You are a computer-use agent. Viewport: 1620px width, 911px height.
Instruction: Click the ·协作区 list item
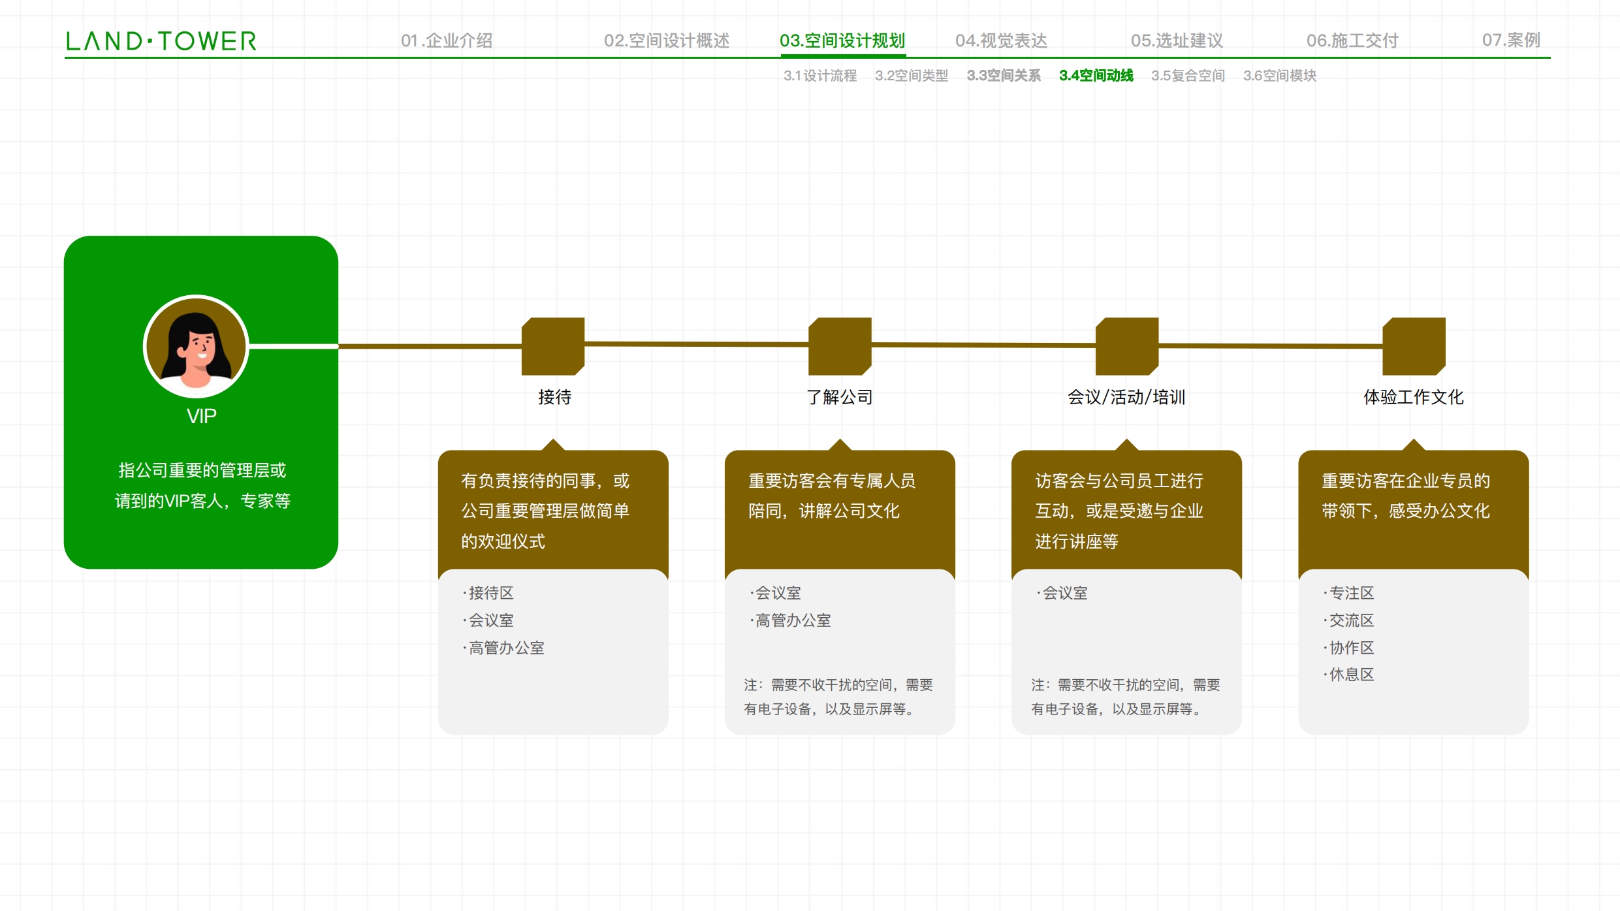tap(1348, 648)
